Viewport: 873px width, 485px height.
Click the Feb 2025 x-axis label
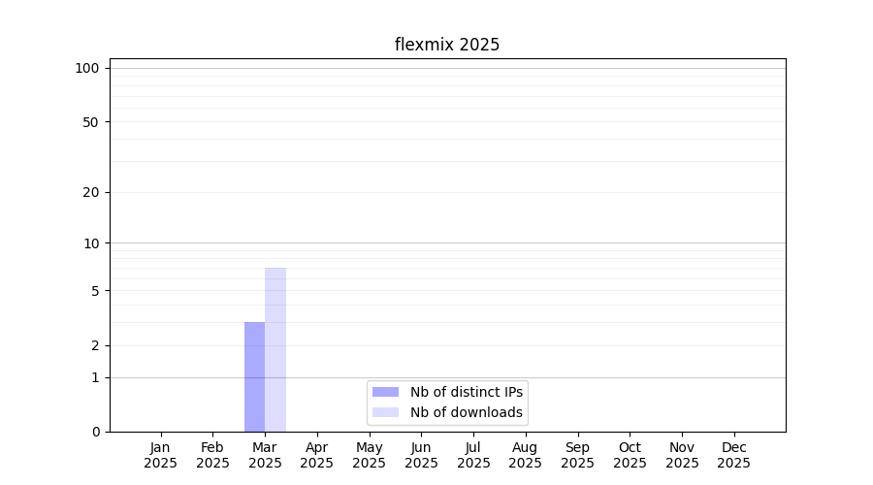[x=212, y=455]
